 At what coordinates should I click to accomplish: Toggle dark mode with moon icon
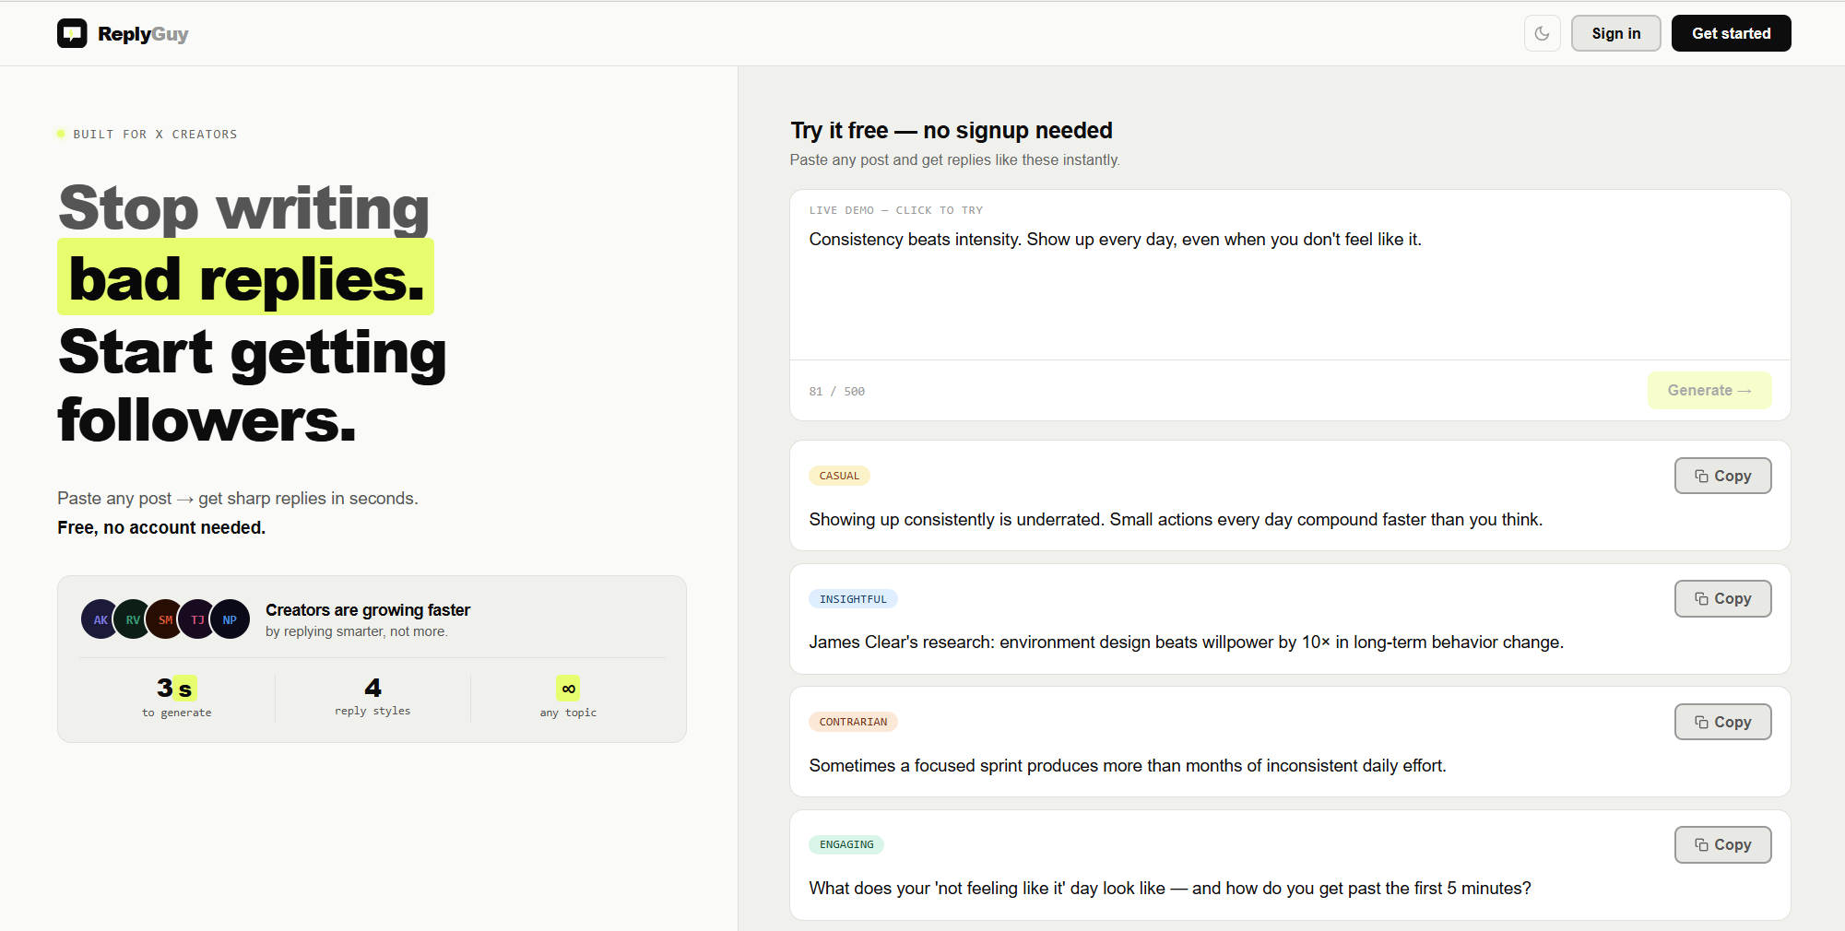[1542, 34]
